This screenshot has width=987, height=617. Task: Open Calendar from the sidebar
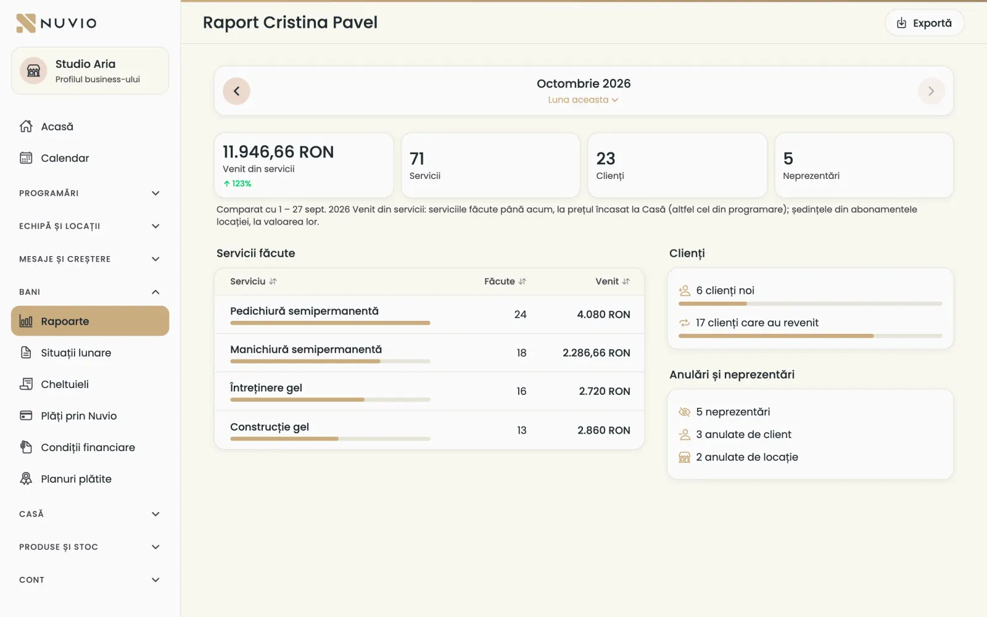(x=90, y=158)
